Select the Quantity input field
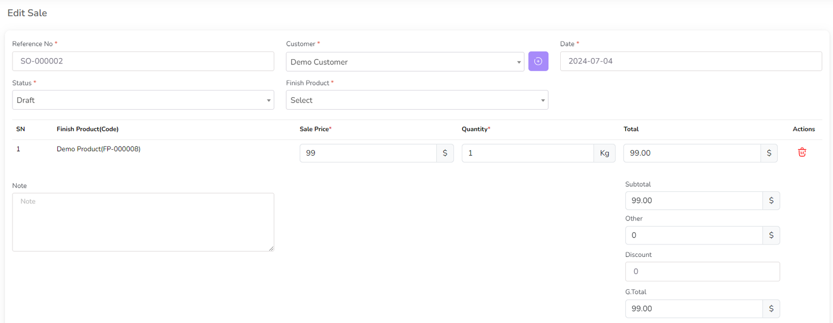 coord(527,153)
